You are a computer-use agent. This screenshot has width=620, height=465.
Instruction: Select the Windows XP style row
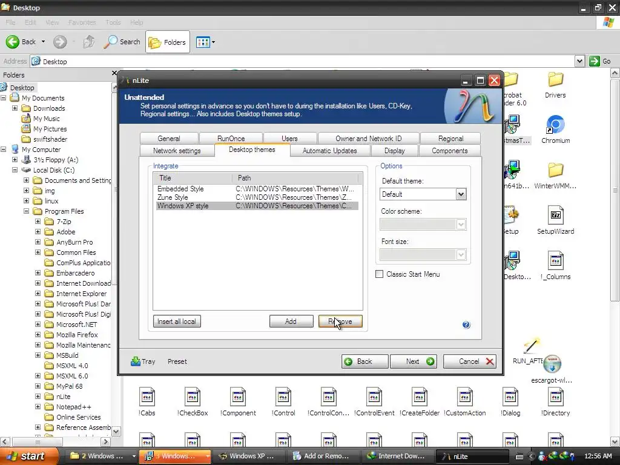[x=257, y=206]
